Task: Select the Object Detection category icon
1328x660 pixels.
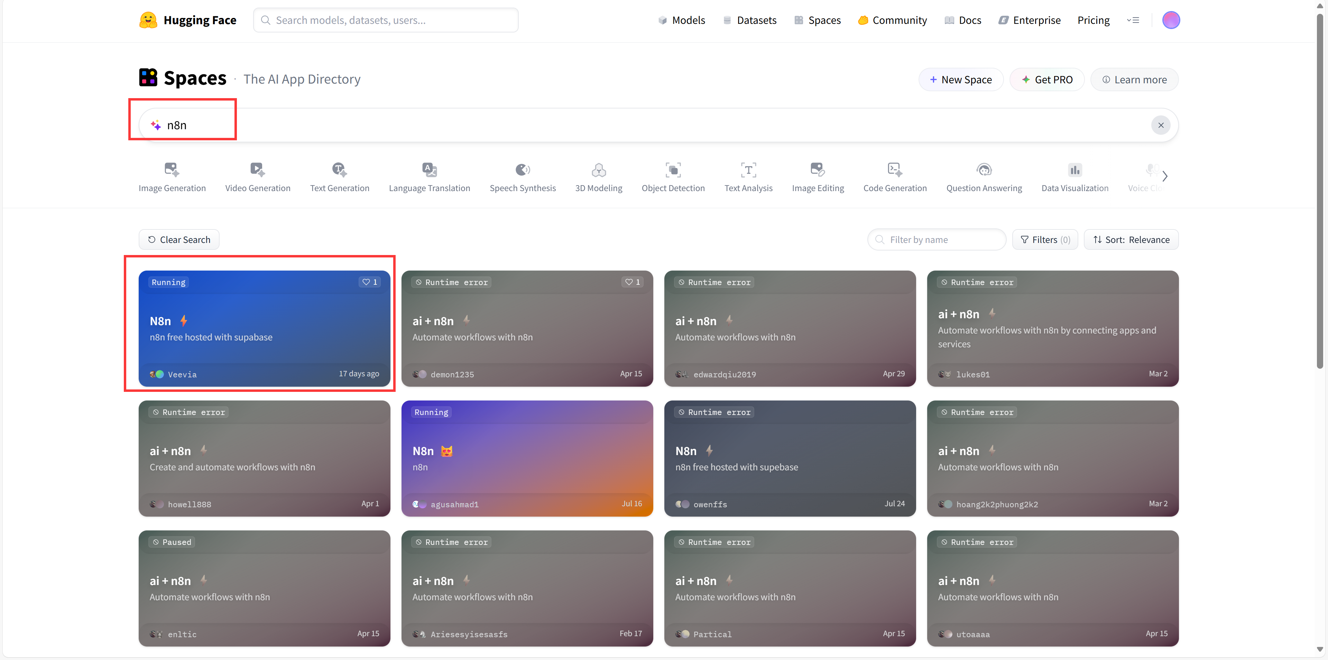Action: point(673,170)
